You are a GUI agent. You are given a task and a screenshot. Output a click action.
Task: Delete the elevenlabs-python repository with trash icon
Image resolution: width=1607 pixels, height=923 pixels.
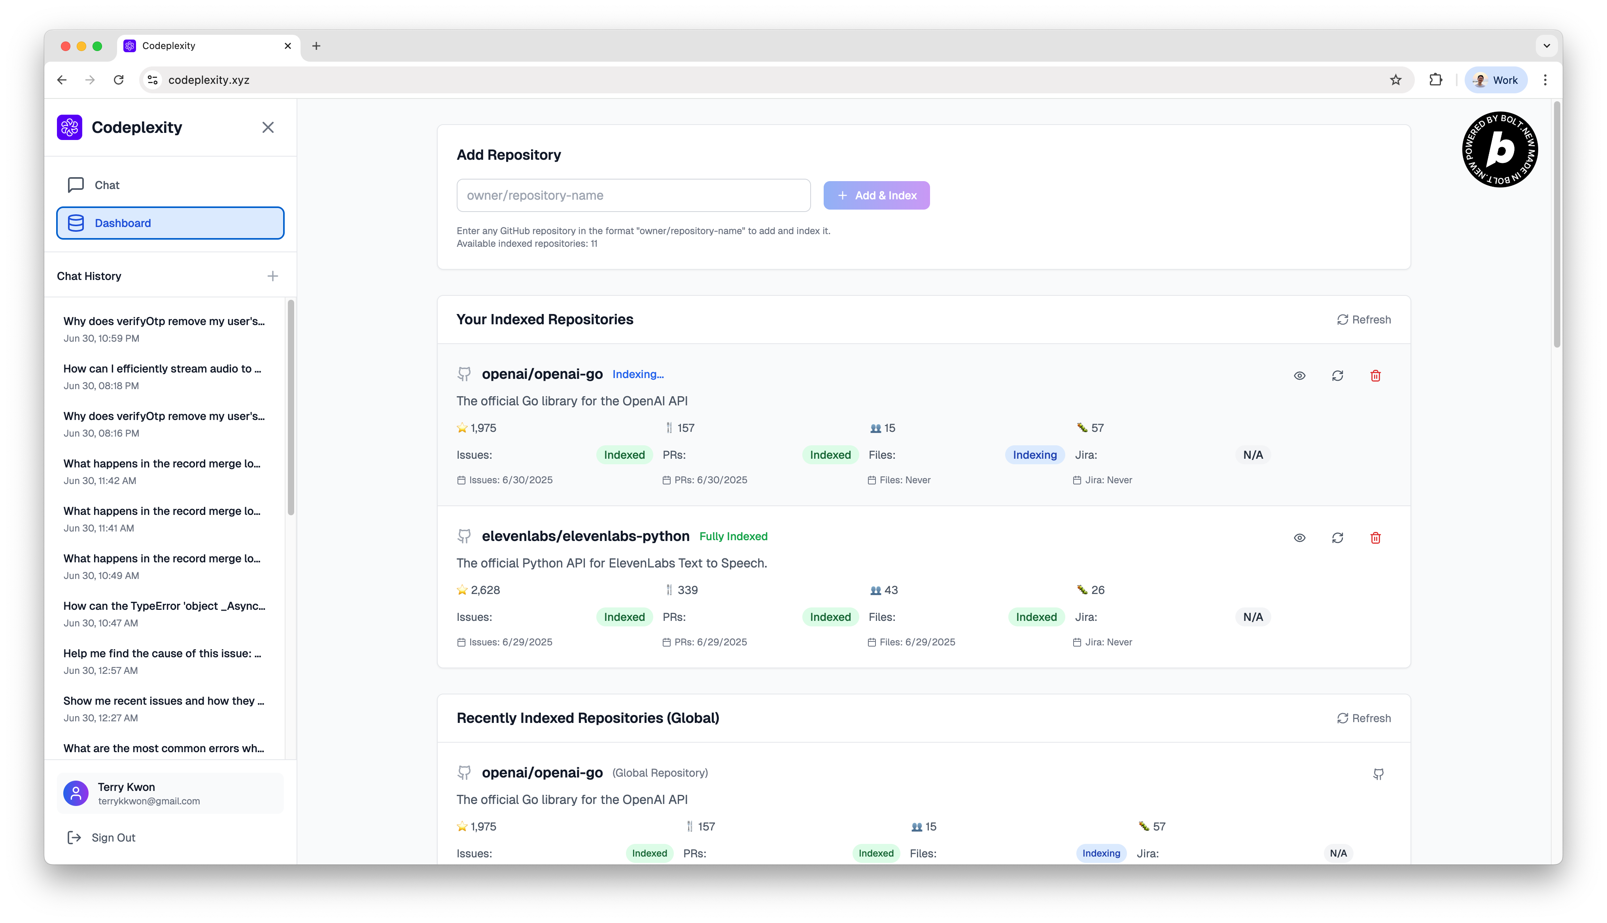(x=1375, y=538)
